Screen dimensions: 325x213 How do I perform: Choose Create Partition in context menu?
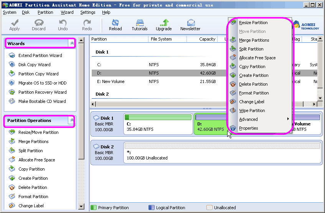point(260,75)
